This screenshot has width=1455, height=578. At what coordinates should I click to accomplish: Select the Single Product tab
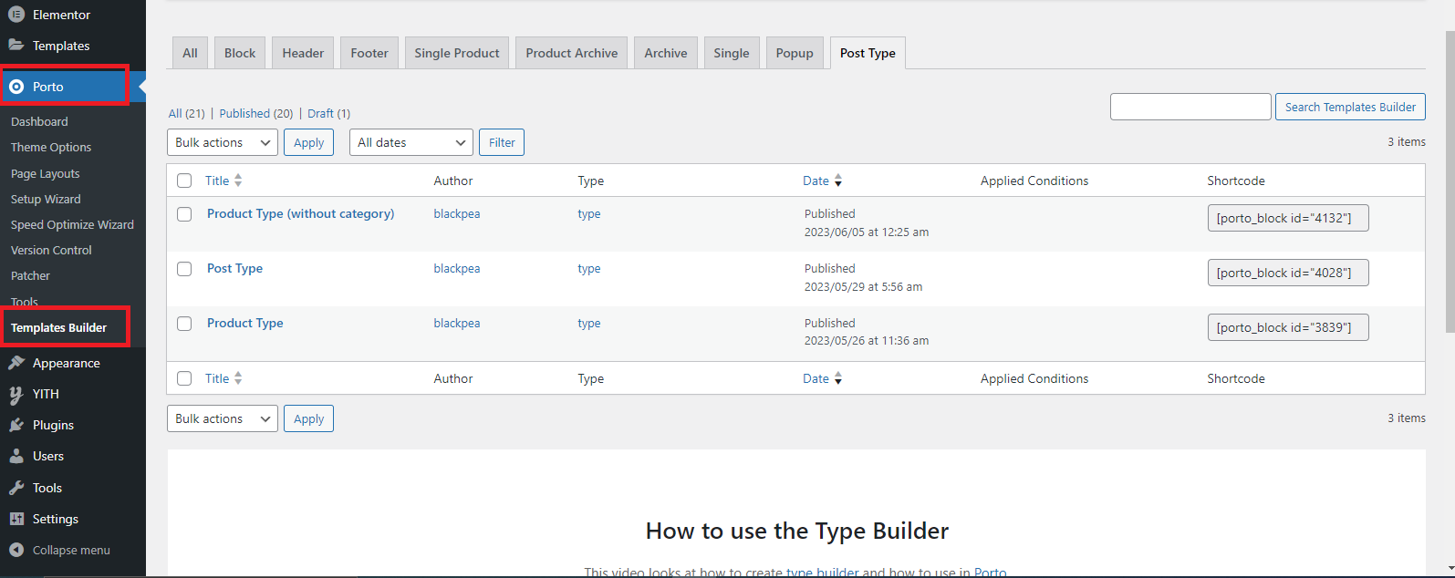click(x=457, y=53)
